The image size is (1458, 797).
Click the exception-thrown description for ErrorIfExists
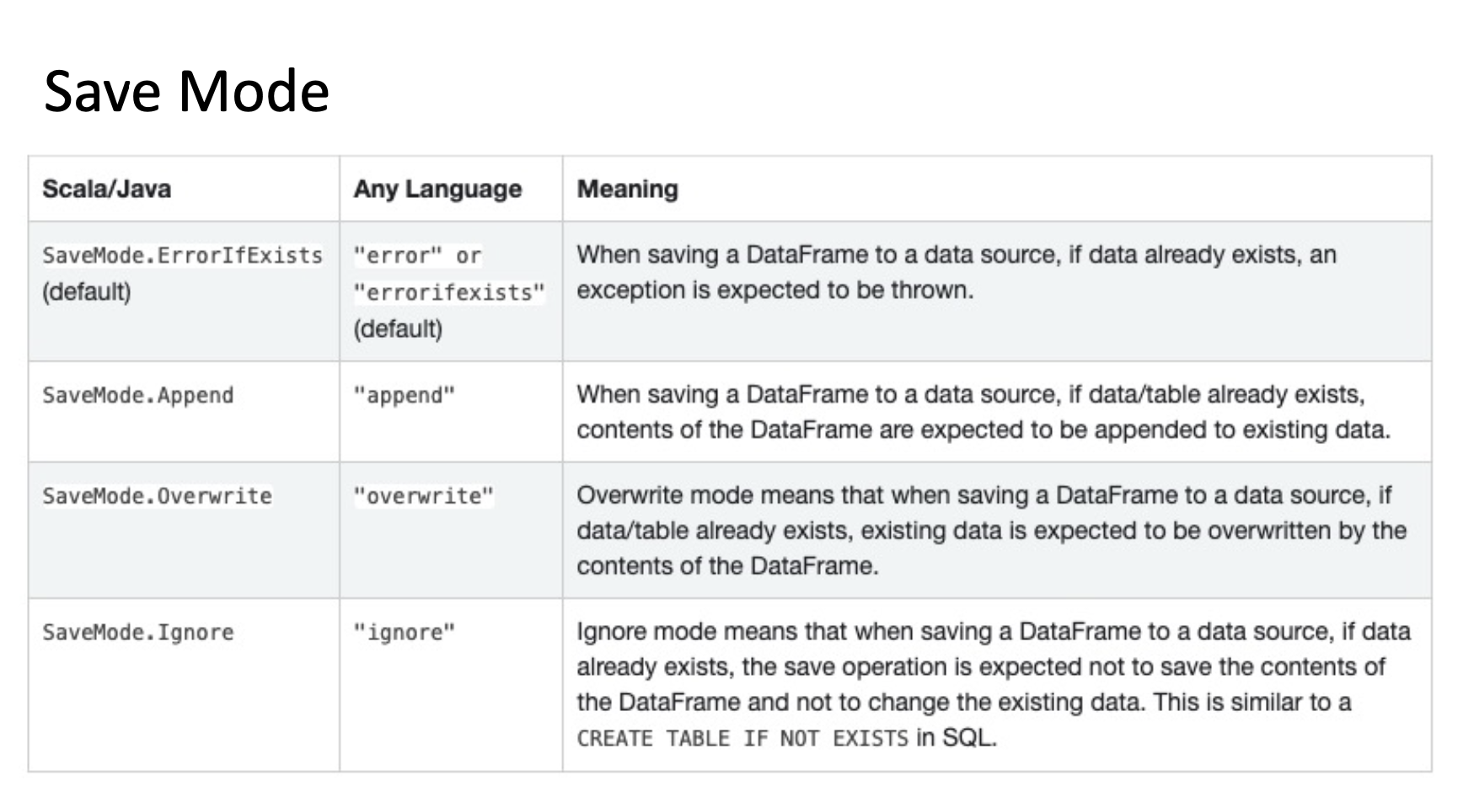point(956,272)
